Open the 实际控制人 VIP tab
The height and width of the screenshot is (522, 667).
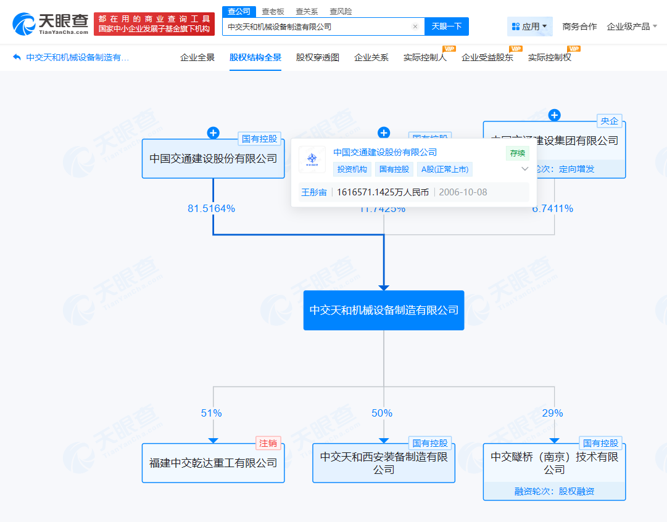click(425, 57)
